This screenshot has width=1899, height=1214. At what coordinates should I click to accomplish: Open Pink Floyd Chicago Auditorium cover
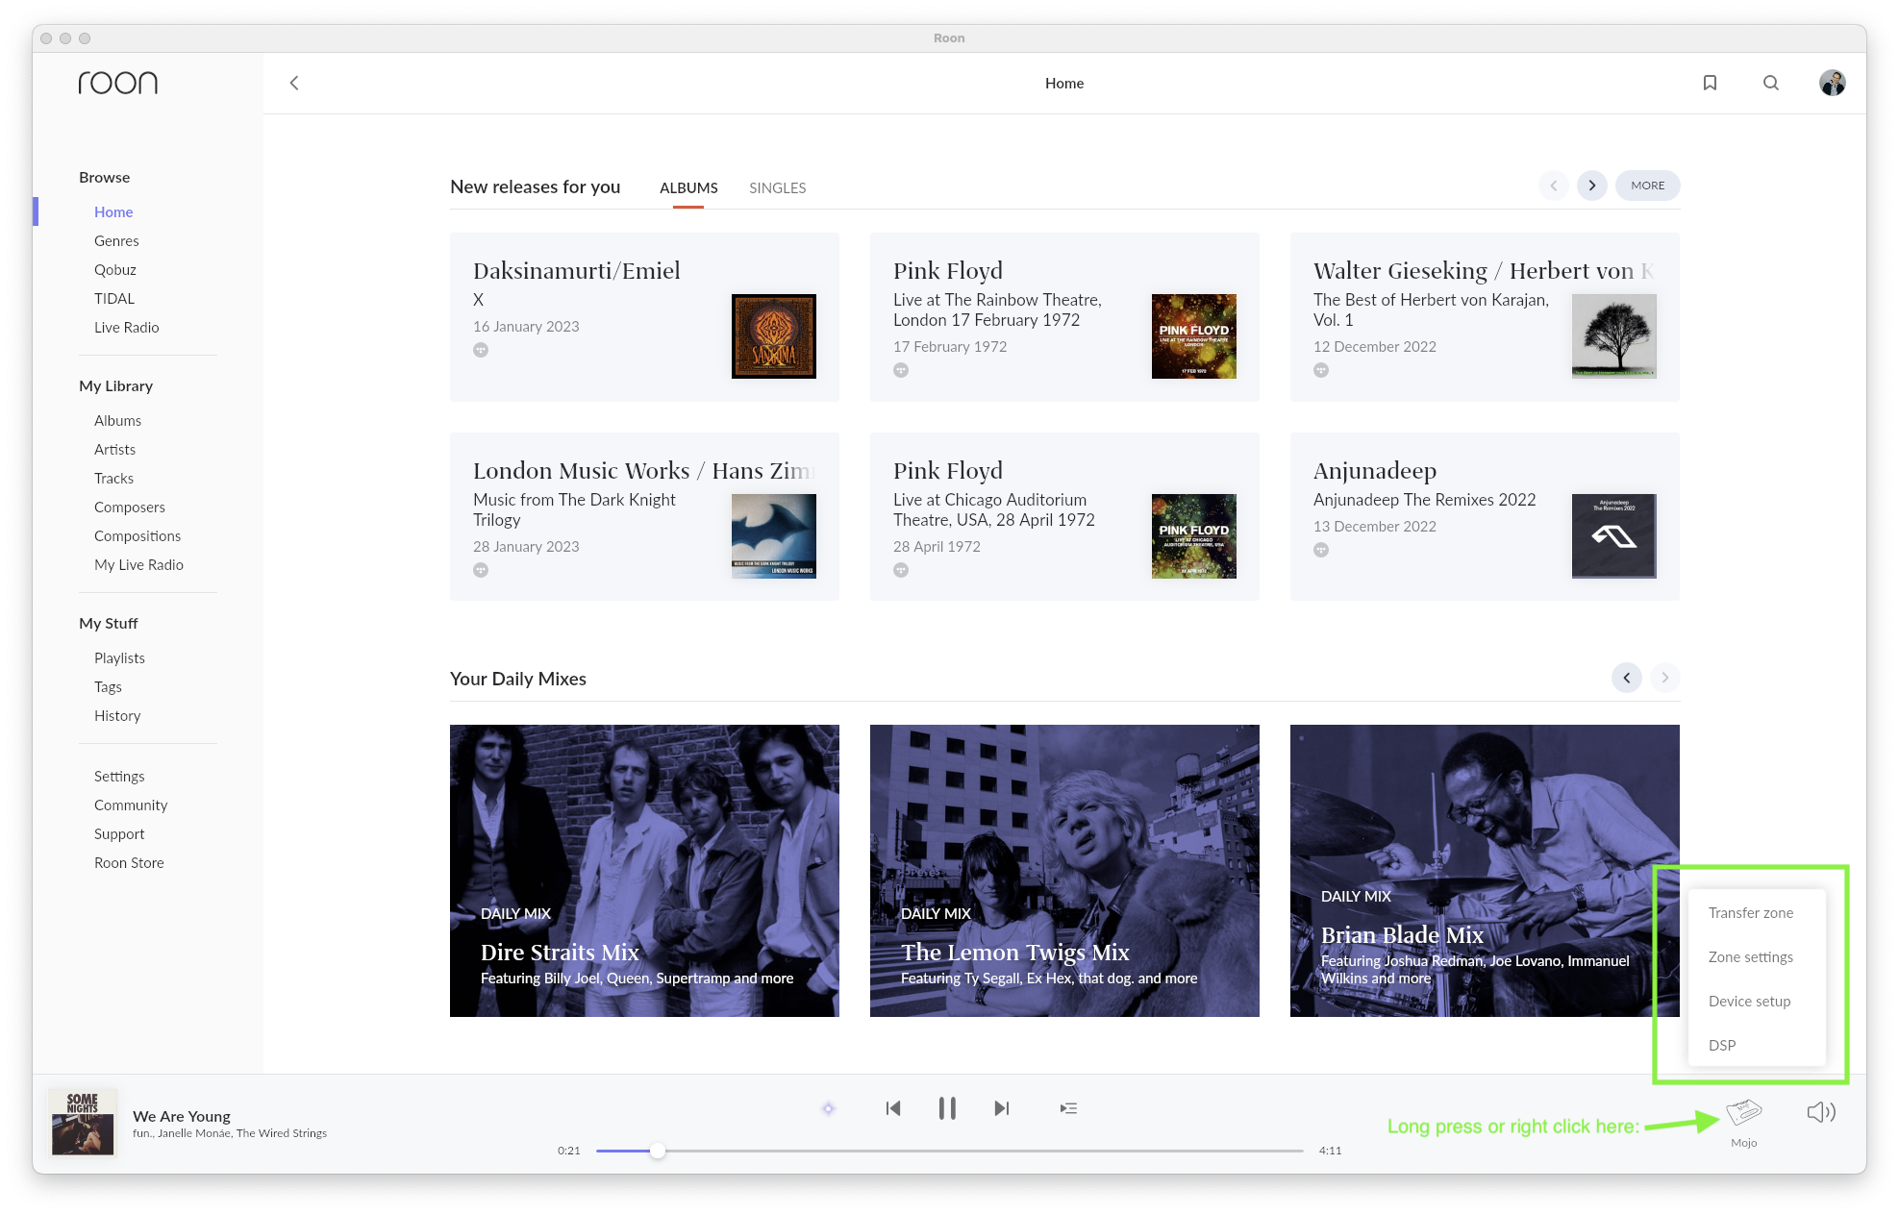tap(1194, 536)
